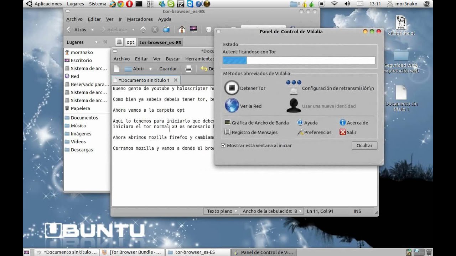Launch Opera from the top panel

[x=129, y=4]
